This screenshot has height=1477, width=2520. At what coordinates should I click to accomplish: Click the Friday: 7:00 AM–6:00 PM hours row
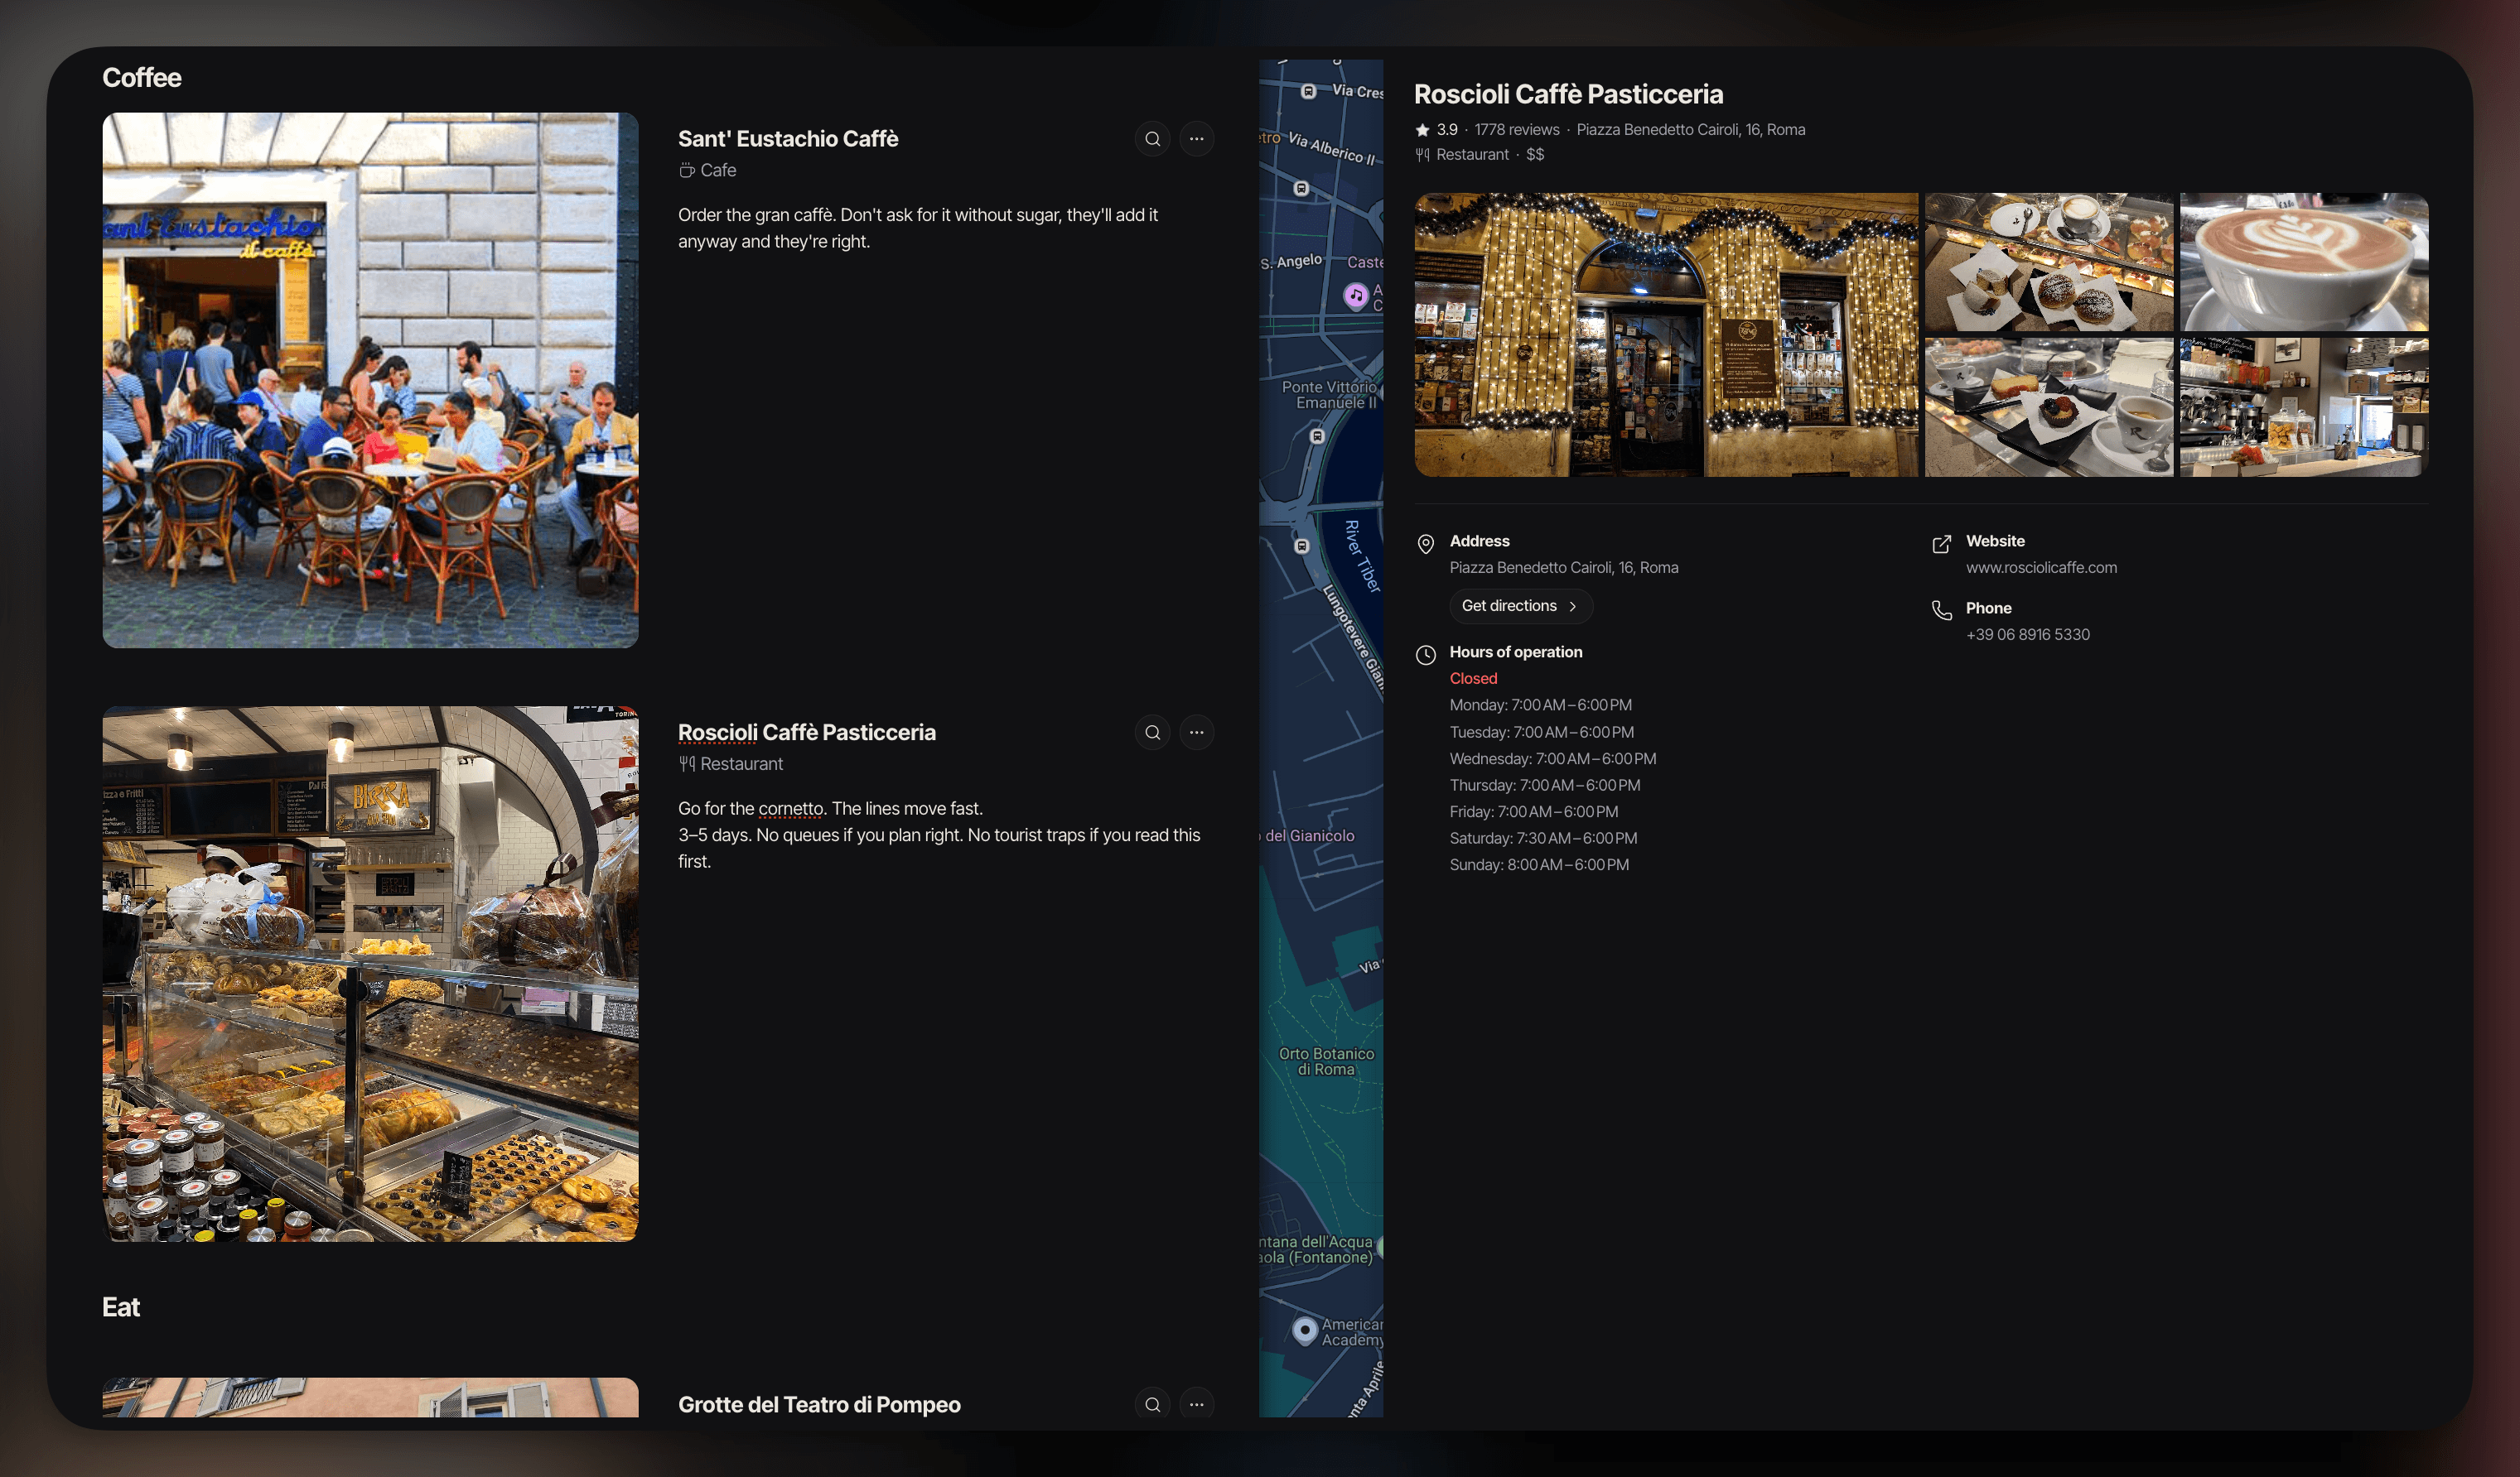[x=1534, y=812]
